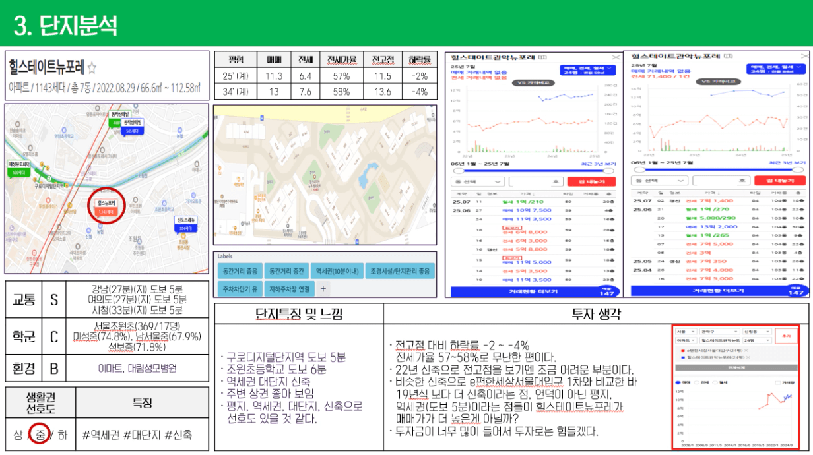Click the info icon beside left panel title

point(543,57)
